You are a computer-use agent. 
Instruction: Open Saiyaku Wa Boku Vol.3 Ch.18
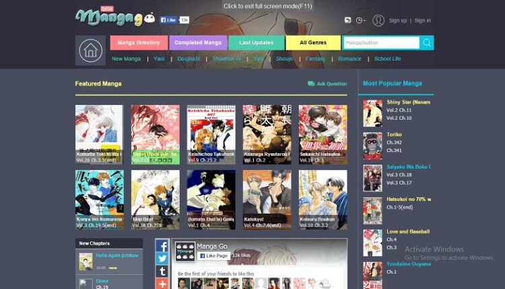(399, 175)
